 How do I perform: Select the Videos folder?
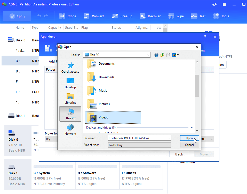click(113, 117)
